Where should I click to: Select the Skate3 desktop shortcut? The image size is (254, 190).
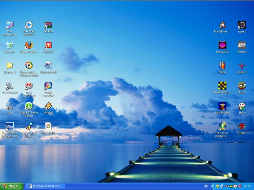pos(242,86)
